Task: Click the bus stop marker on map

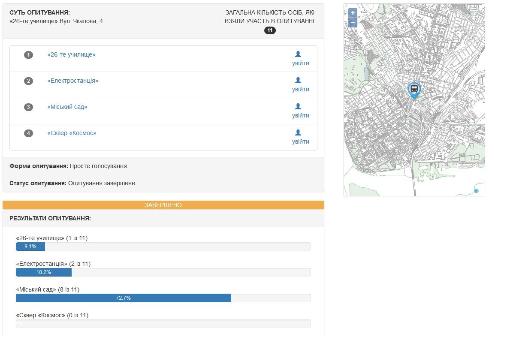Action: [414, 90]
